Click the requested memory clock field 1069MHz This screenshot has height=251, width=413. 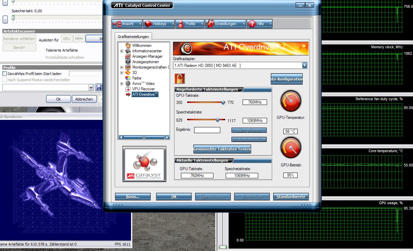click(x=255, y=121)
